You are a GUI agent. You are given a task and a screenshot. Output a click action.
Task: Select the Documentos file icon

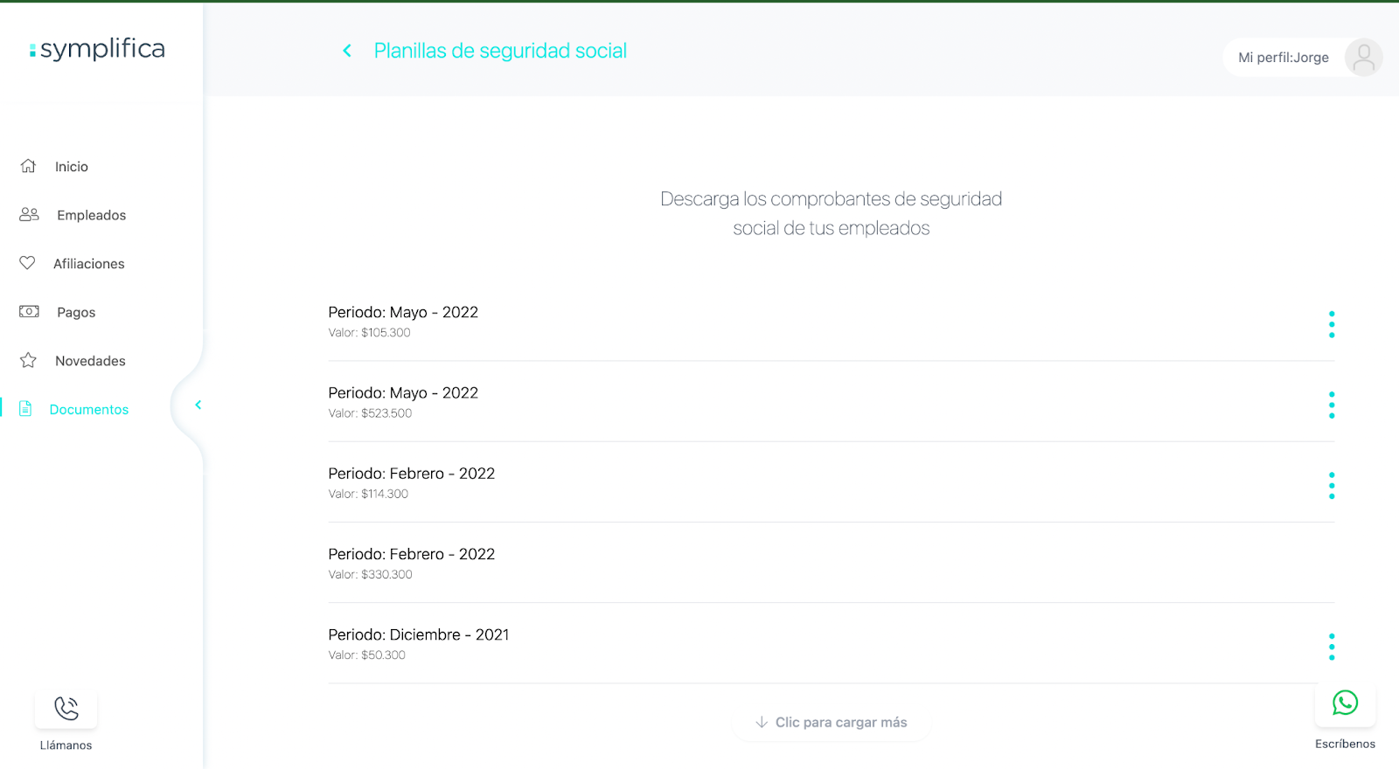25,408
